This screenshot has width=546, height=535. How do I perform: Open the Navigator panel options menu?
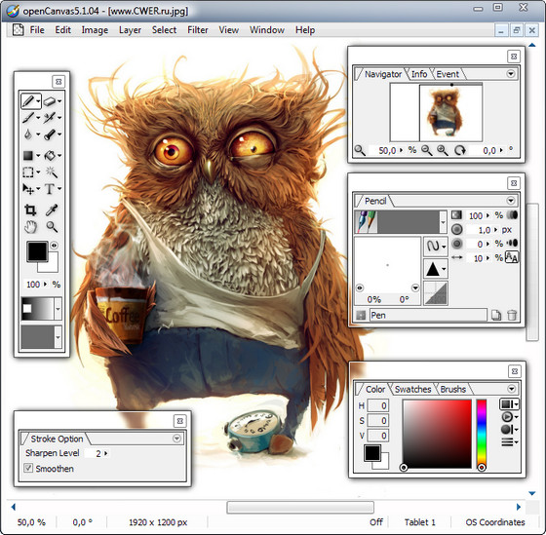[x=511, y=74]
